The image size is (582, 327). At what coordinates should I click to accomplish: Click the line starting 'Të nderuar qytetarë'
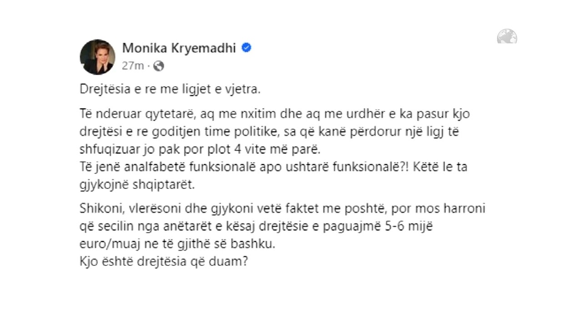[x=275, y=113]
